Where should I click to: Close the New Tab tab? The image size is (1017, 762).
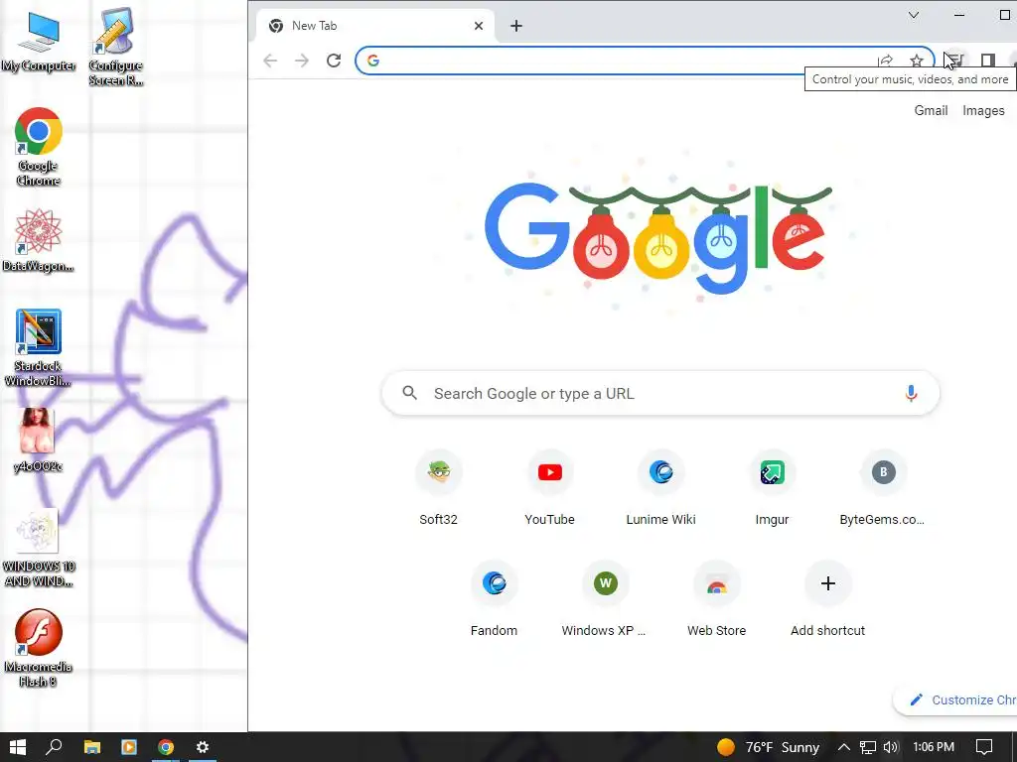479,26
